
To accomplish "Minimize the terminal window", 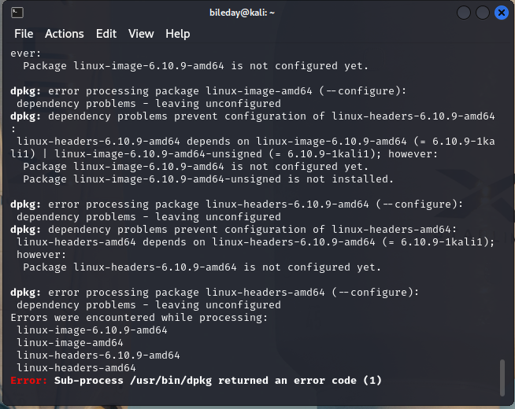I will click(465, 13).
